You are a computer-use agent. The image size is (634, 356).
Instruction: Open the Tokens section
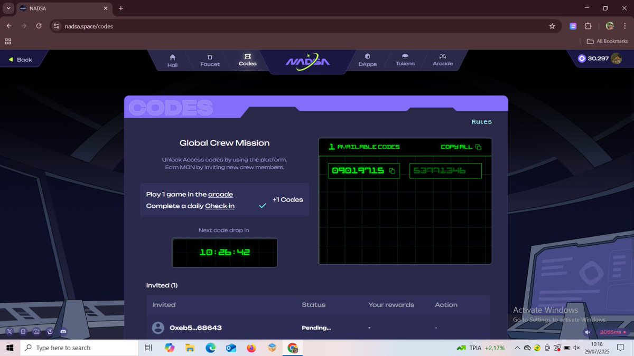point(405,60)
